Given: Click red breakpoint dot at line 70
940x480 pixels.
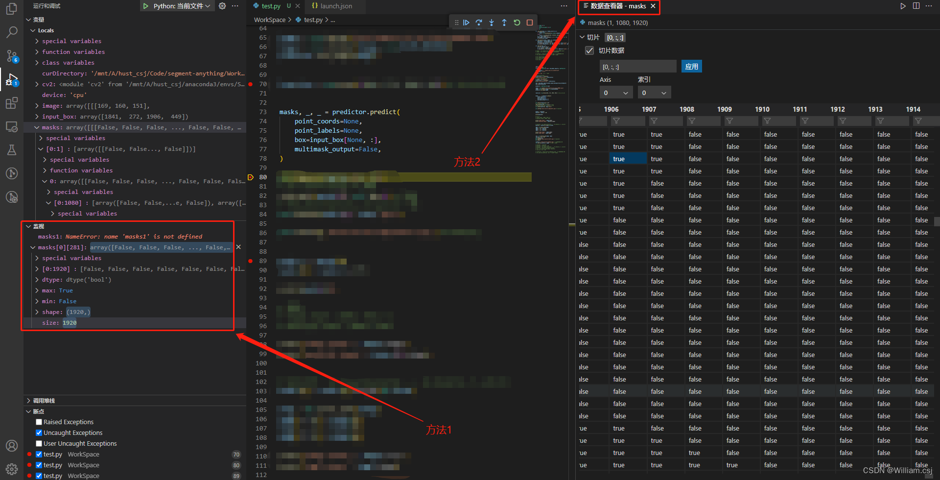Looking at the screenshot, I should [251, 84].
